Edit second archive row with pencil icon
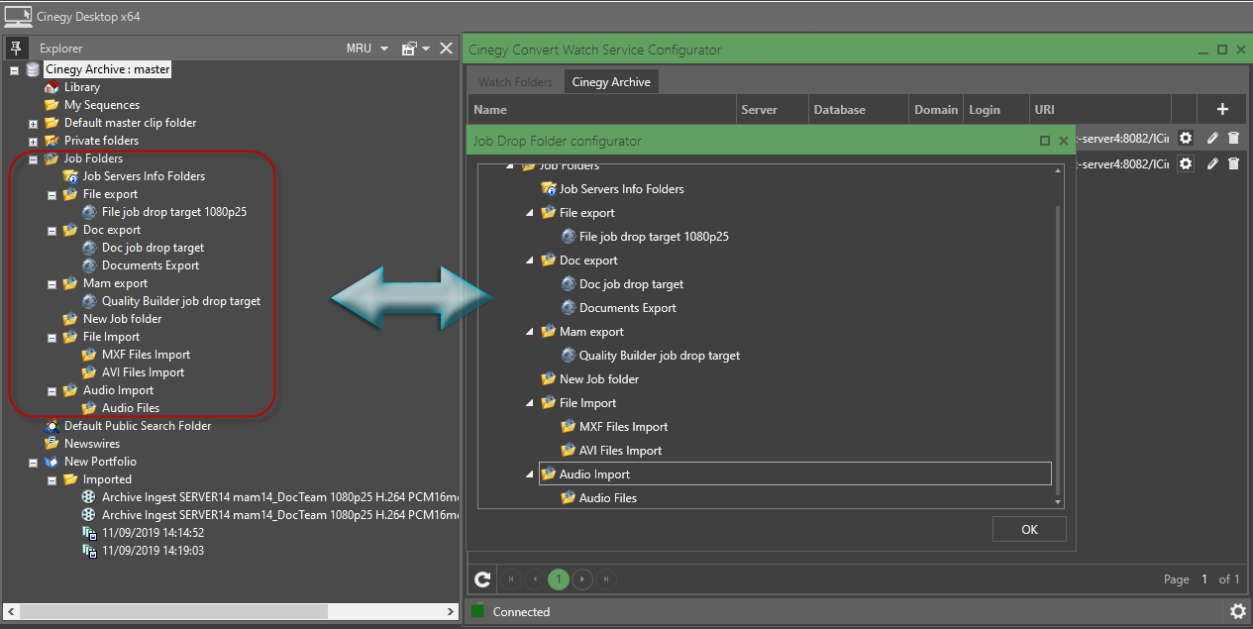 [1212, 163]
